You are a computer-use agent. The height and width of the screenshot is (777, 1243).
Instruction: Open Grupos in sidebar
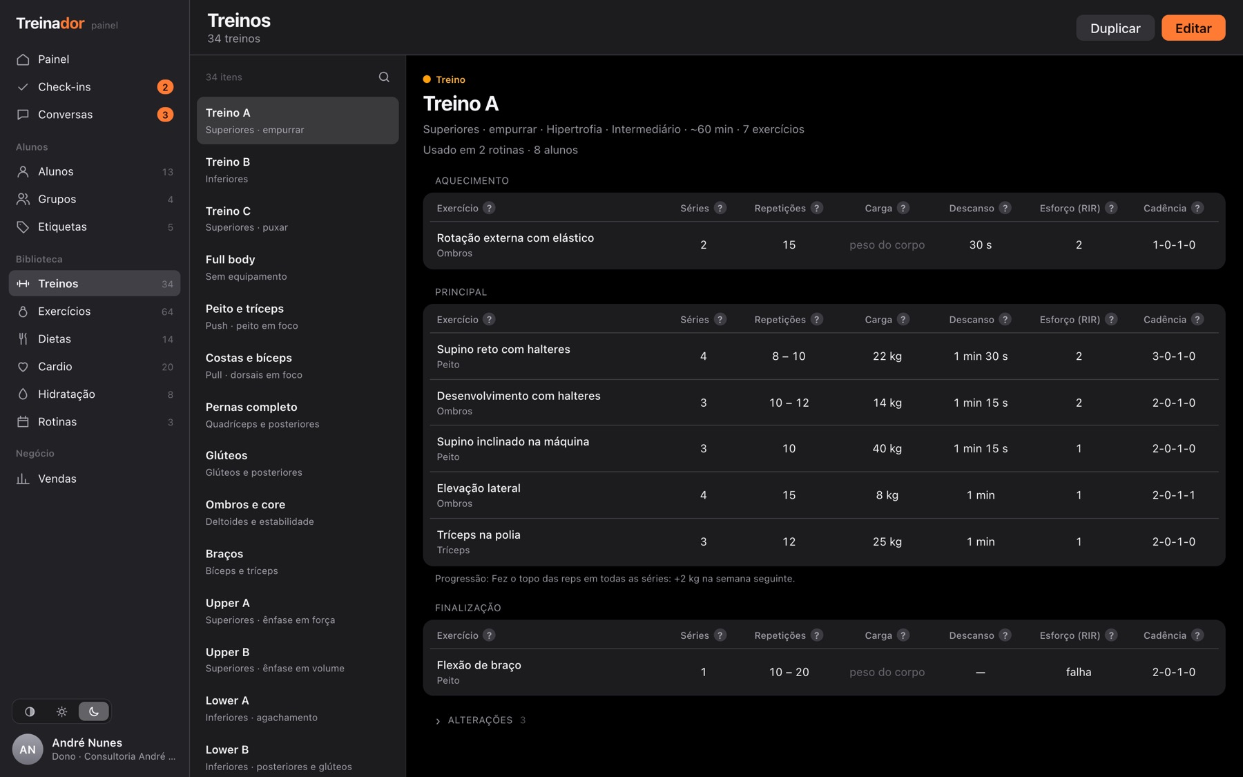click(95, 199)
